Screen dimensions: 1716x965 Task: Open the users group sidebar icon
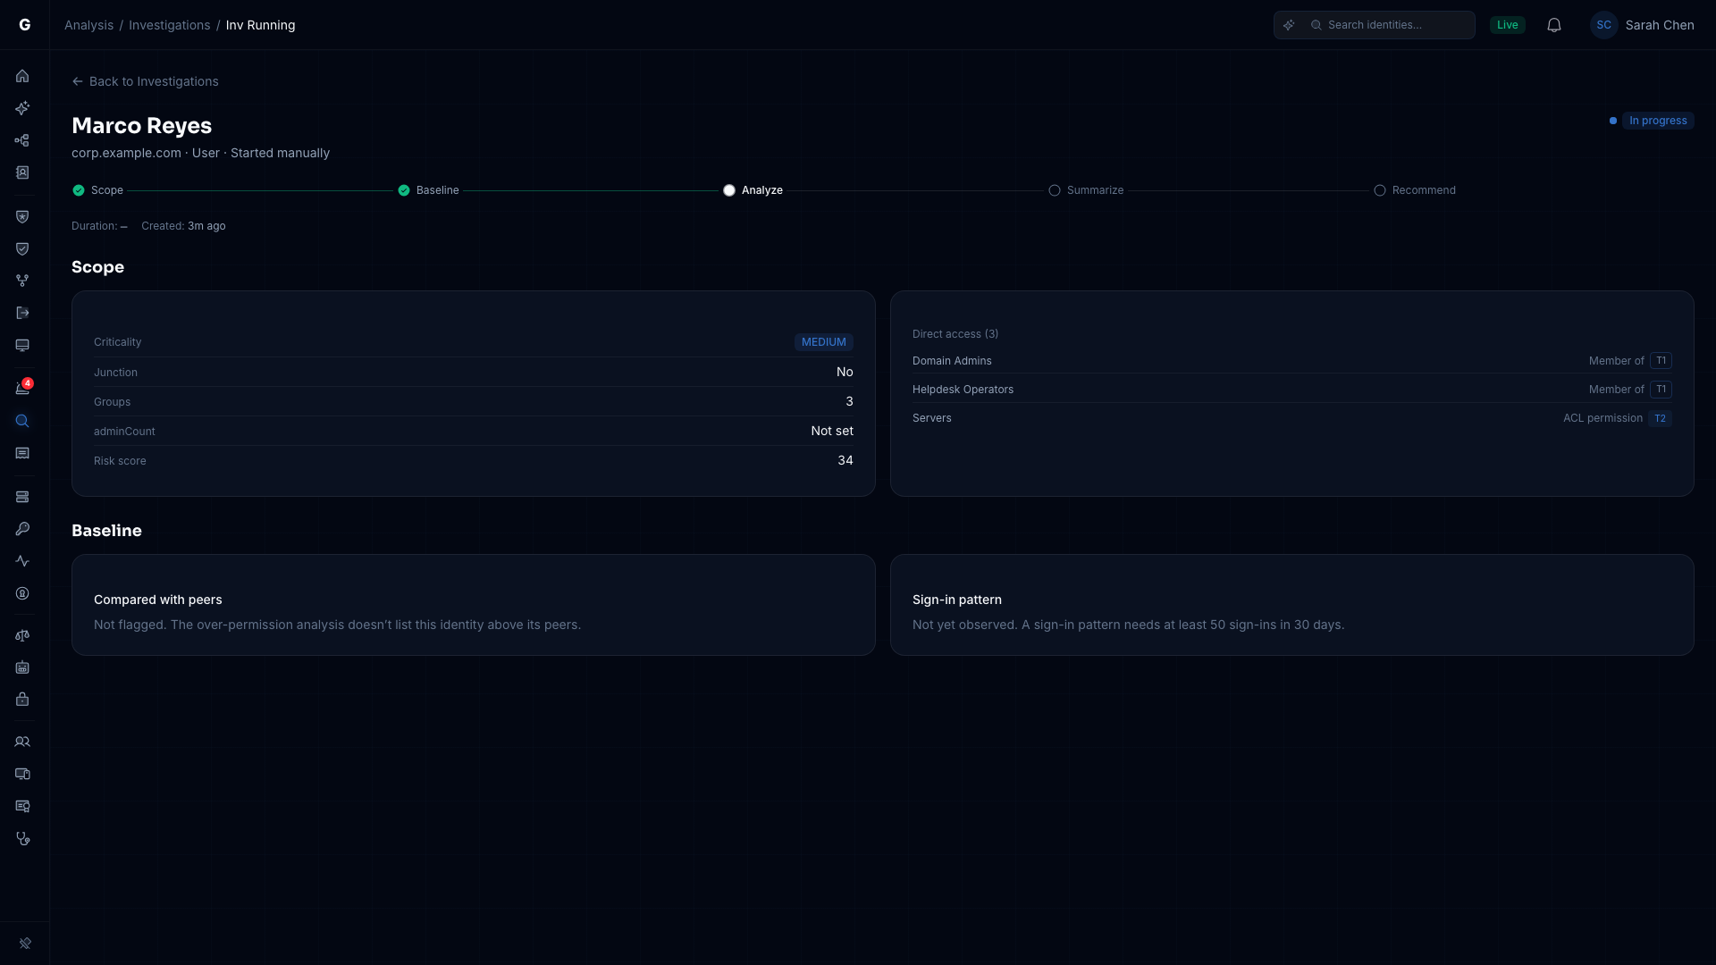pos(22,742)
